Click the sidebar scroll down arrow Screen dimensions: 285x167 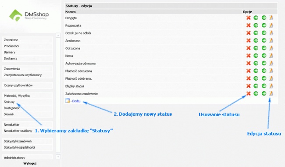(x=58, y=156)
